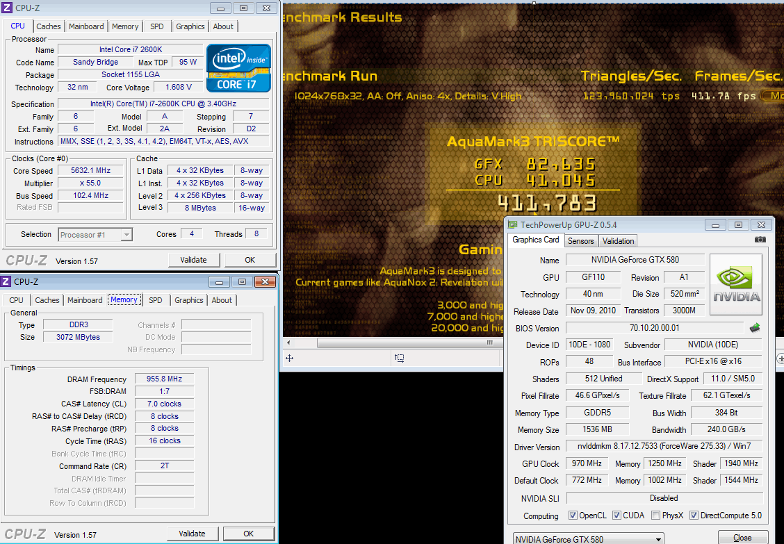The width and height of the screenshot is (784, 544).
Task: Click OK in top CPU-Z window
Action: [x=250, y=260]
